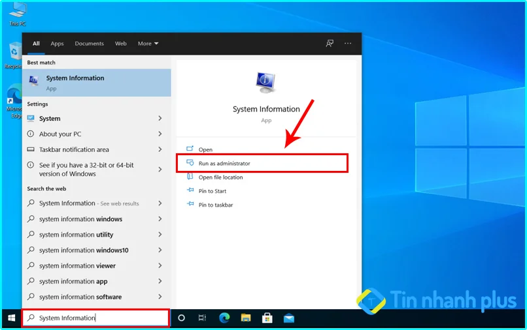
Task: Choose Open file location option
Action: 220,177
